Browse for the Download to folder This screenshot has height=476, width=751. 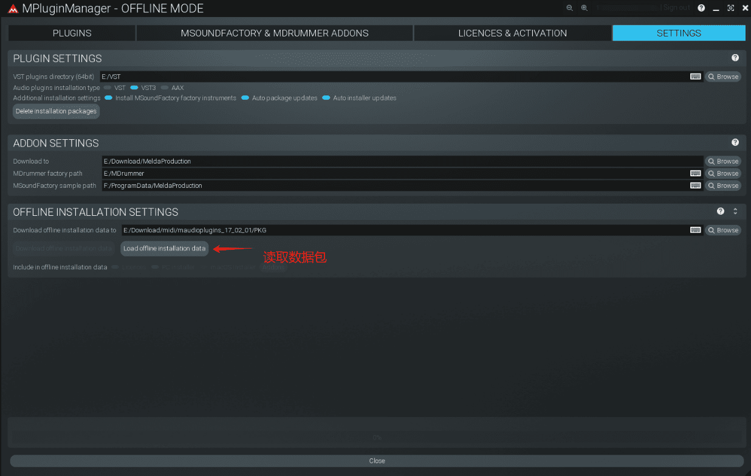(x=723, y=161)
